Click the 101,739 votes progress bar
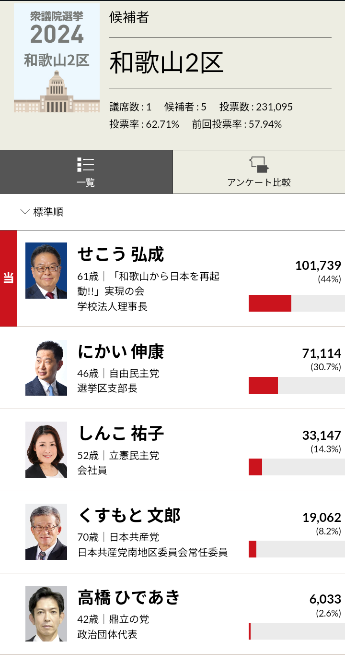 point(297,303)
